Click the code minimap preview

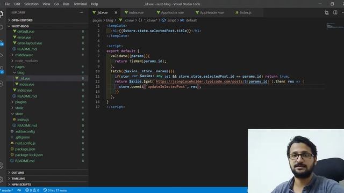334,26
